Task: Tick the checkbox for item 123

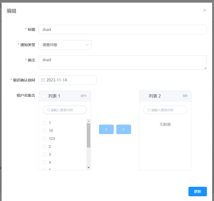Action: 44,139
